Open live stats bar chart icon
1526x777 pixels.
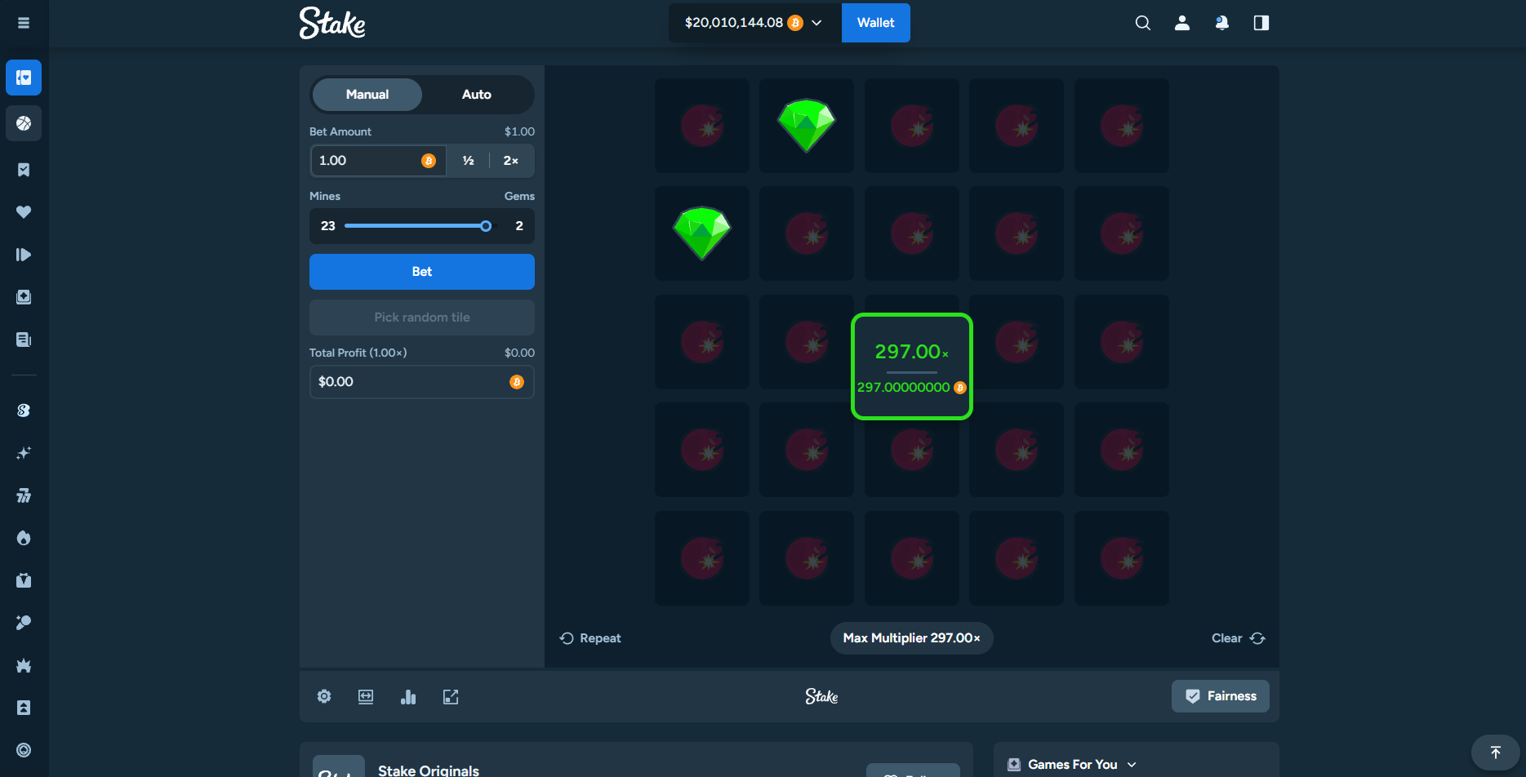[x=408, y=696]
